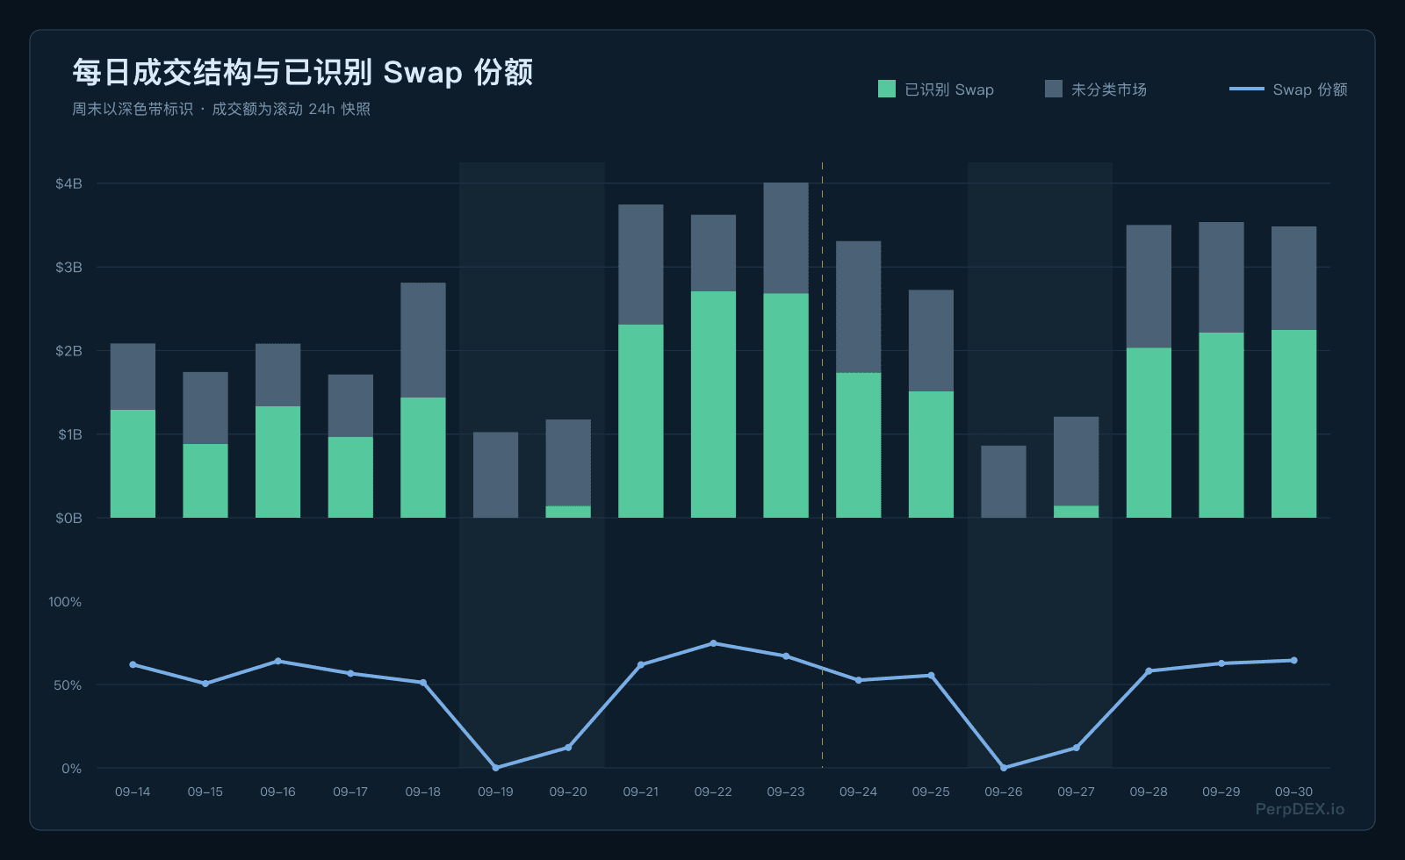Screen dimensions: 1405x860
Task: Click the gray bar segment for 09-18
Action: pos(423,340)
